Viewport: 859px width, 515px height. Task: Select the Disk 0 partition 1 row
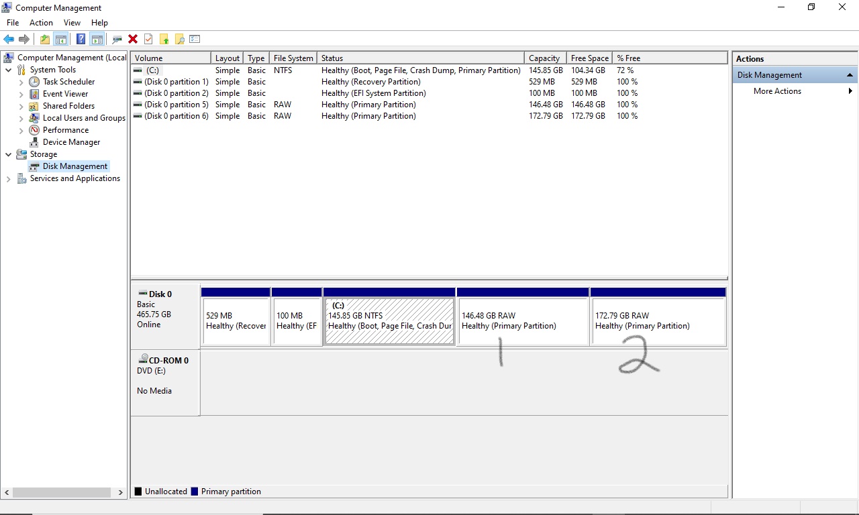(429, 82)
